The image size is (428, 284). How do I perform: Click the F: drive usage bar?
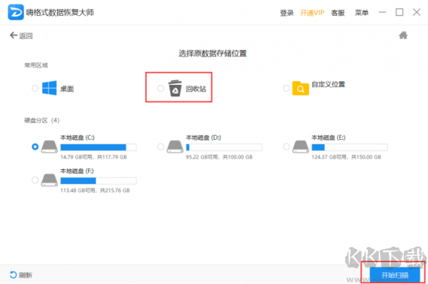(98, 181)
